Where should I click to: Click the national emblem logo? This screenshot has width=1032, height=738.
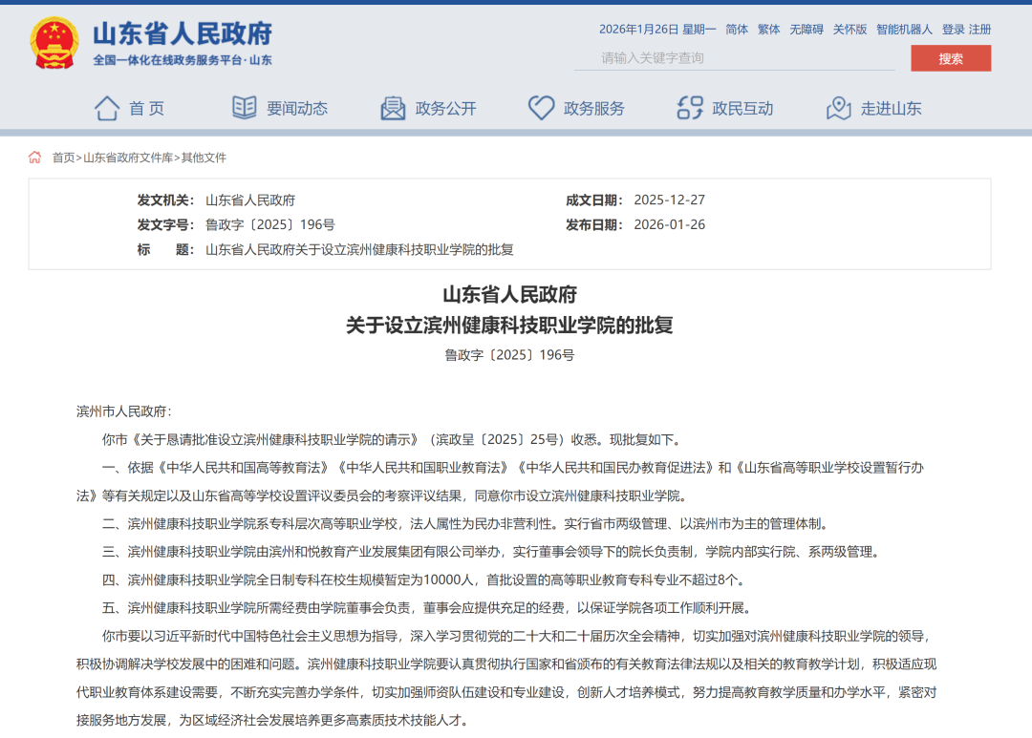tap(53, 43)
